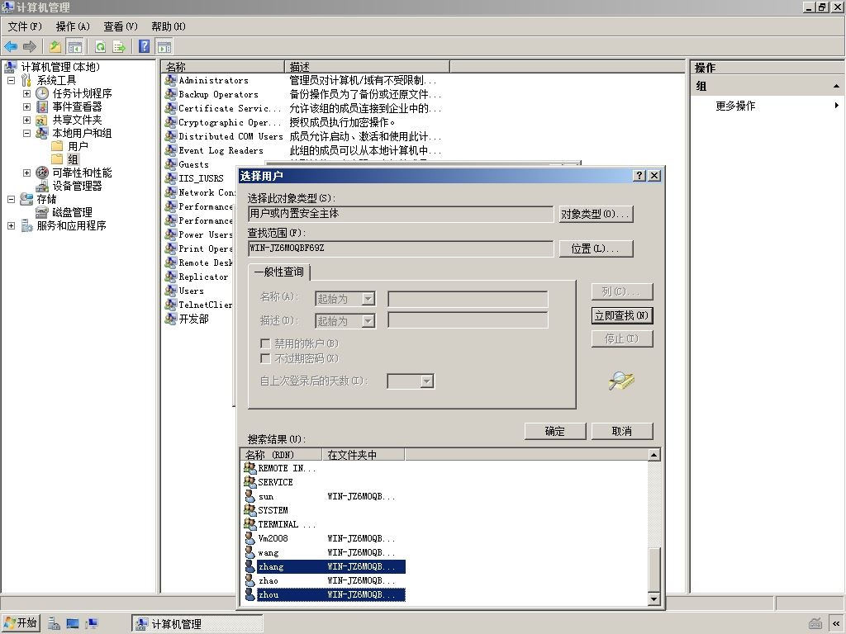Click the Up one level folder icon
Screen dimensions: 846x634
point(55,46)
